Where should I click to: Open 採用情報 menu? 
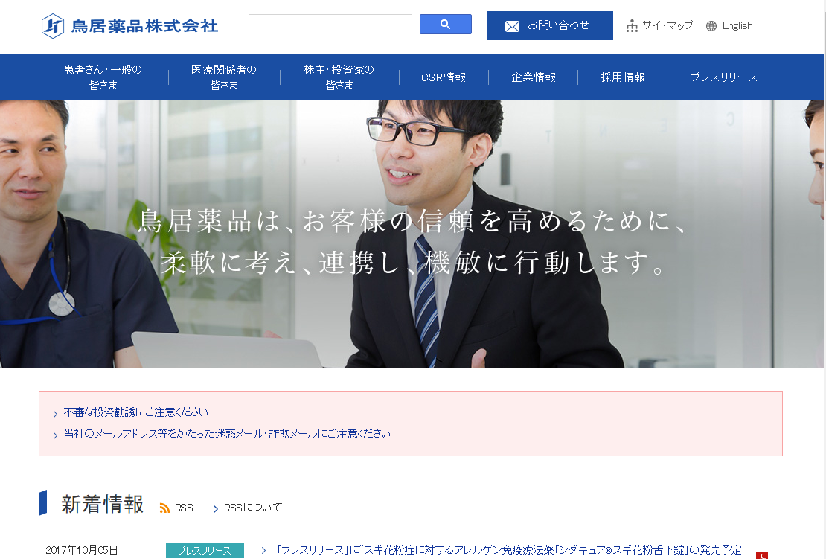623,77
